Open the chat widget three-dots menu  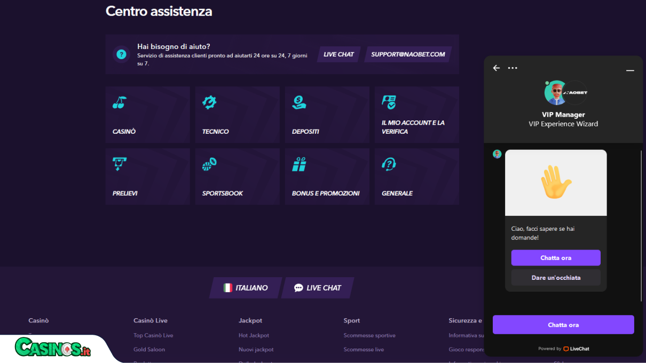[x=513, y=68]
